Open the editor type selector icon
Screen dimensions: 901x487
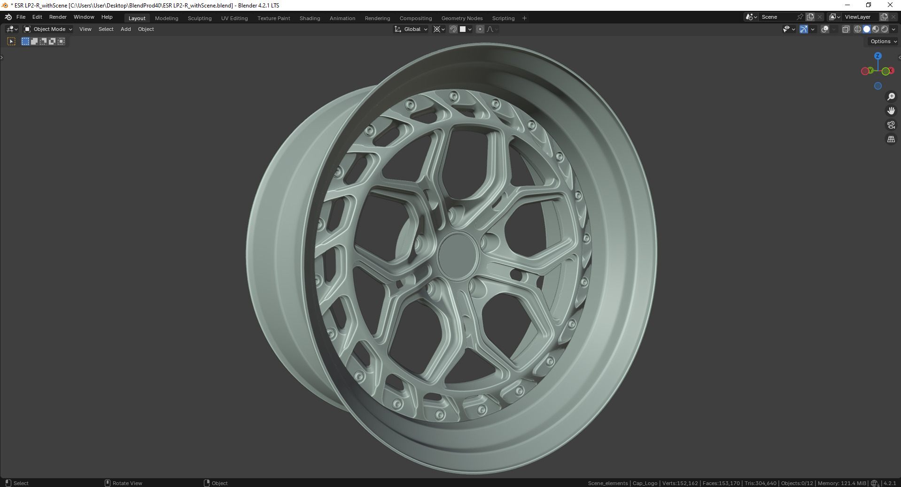12,29
